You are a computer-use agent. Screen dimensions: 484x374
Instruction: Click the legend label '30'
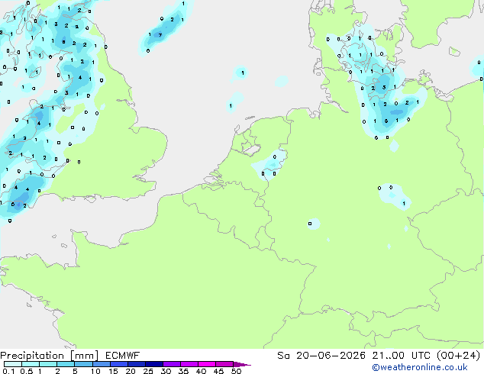[166, 371]
